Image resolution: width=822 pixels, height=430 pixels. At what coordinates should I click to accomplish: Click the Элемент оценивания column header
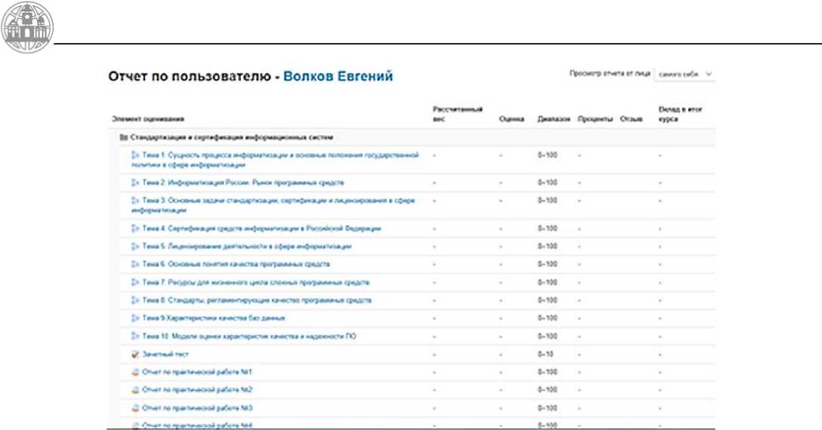pyautogui.click(x=148, y=119)
